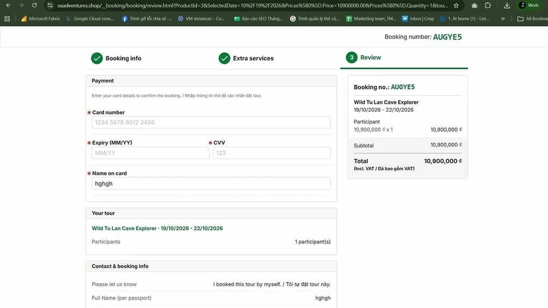This screenshot has width=548, height=308.
Task: Click Wild Tu Lan Cave Explorer sidebar title
Action: (386, 102)
